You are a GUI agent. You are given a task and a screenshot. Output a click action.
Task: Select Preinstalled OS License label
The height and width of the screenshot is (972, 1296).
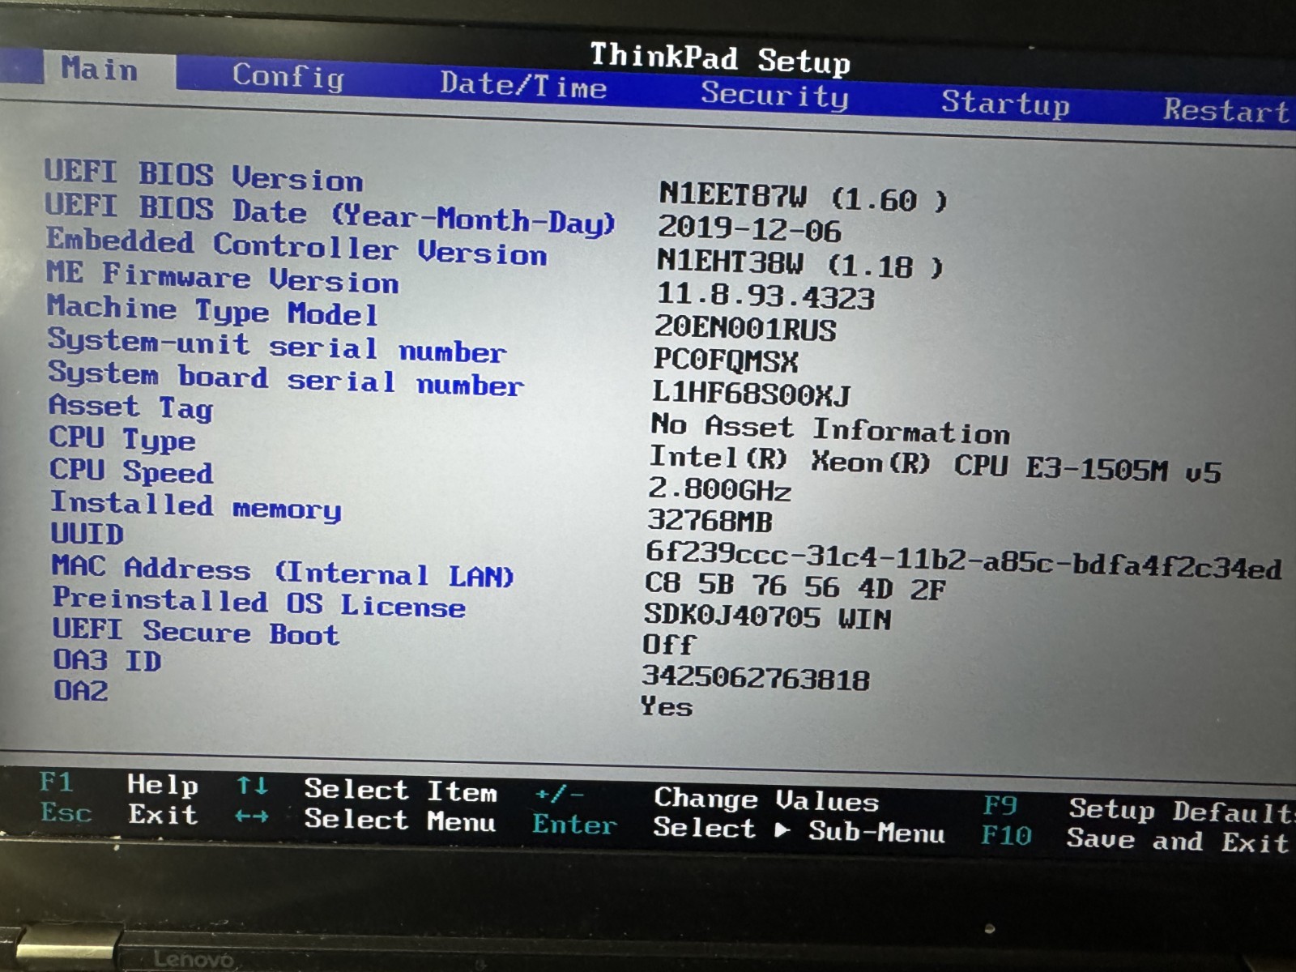(259, 603)
